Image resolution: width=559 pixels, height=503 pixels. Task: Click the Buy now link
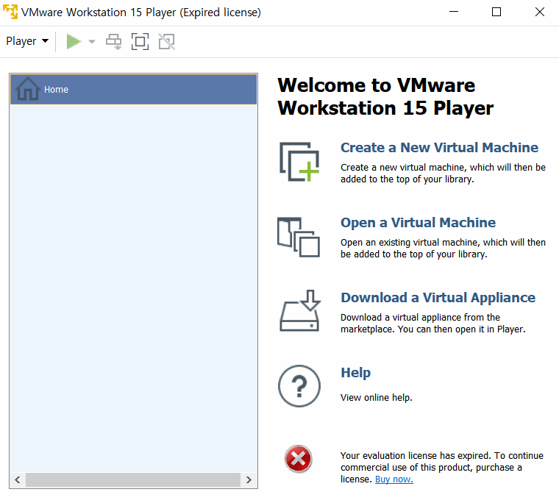394,479
